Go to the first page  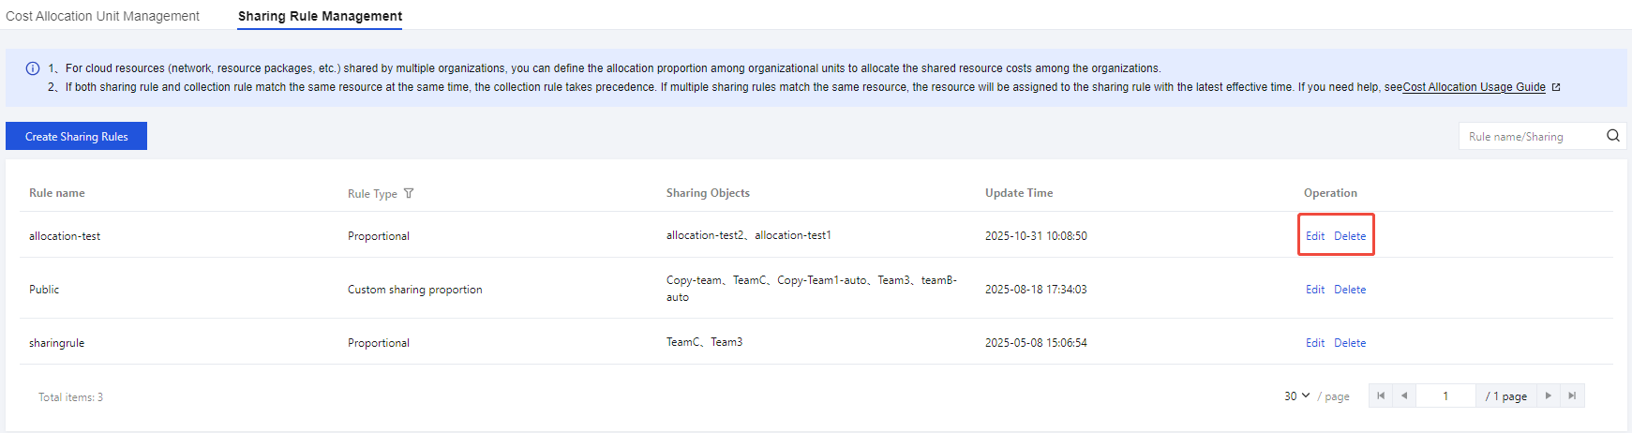tap(1380, 396)
